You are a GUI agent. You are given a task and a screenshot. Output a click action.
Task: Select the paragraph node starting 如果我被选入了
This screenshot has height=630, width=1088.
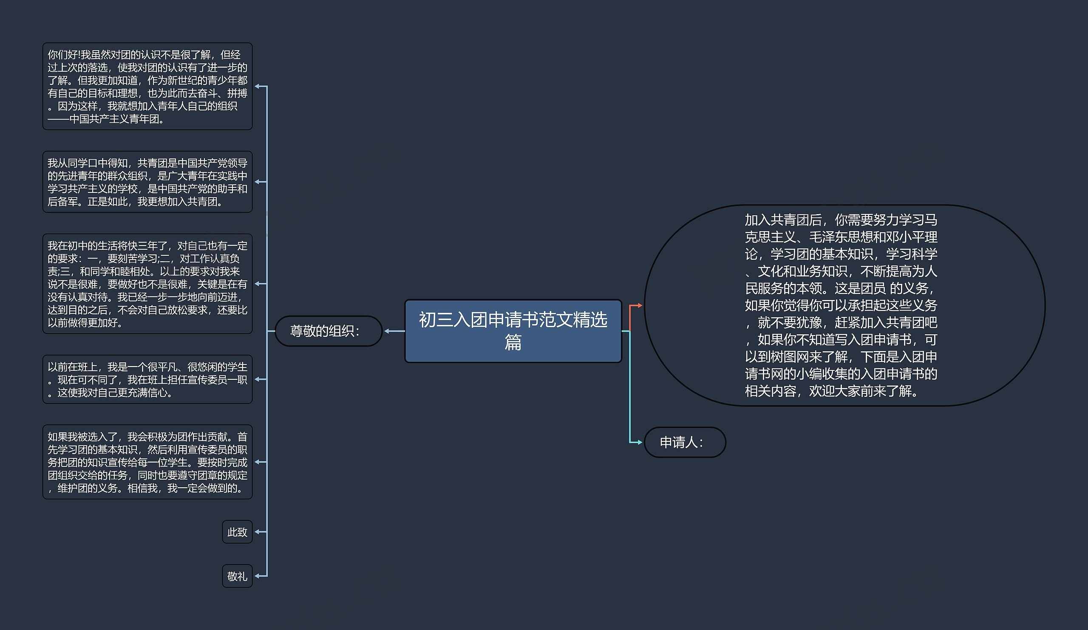(x=147, y=462)
